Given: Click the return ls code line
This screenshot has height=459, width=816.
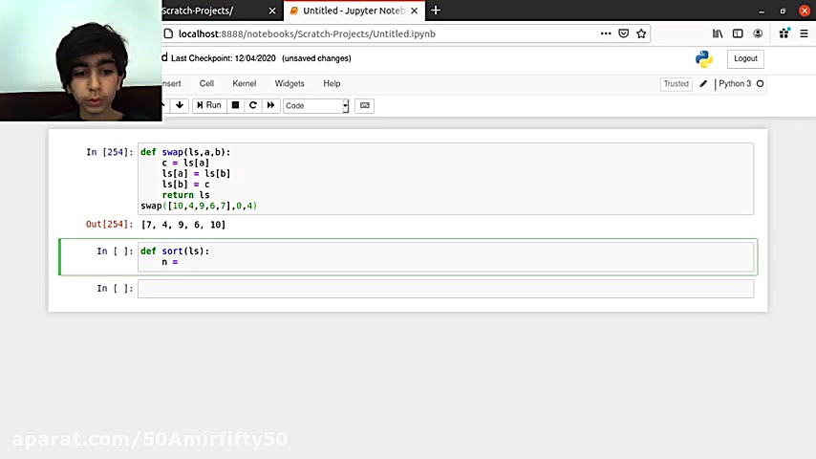Looking at the screenshot, I should (x=185, y=195).
